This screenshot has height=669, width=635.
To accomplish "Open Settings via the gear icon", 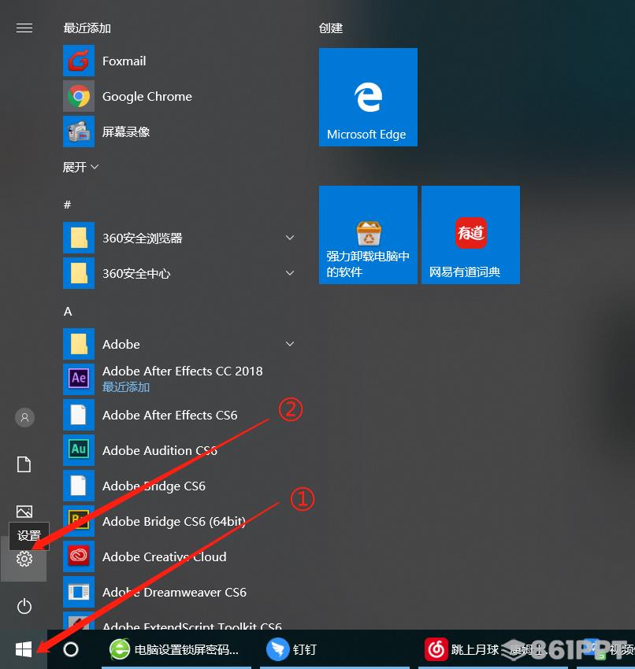I will tap(24, 559).
